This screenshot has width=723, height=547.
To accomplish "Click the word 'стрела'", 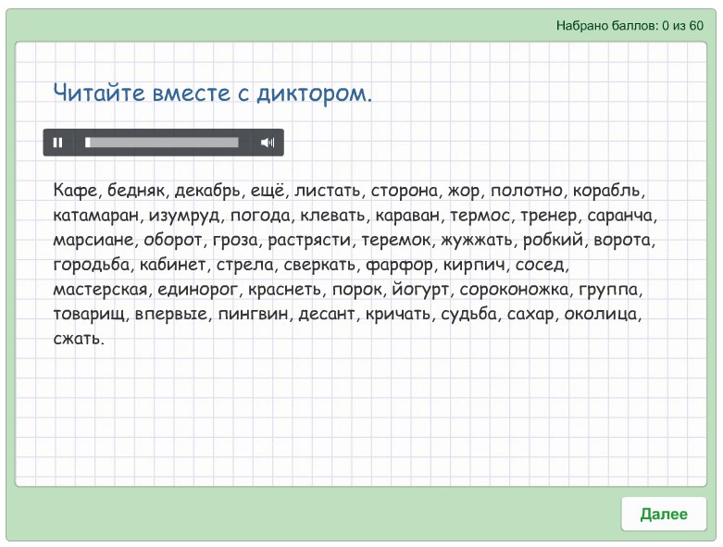I will [244, 265].
